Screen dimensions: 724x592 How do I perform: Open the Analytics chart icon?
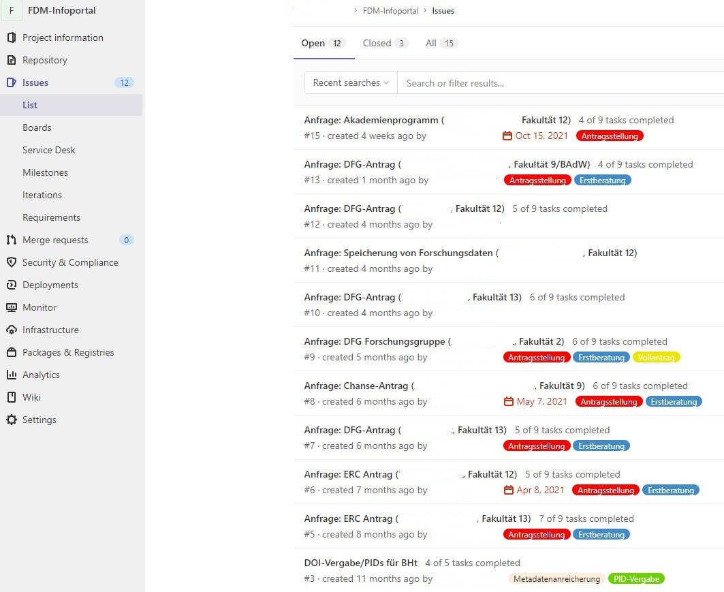tap(11, 375)
